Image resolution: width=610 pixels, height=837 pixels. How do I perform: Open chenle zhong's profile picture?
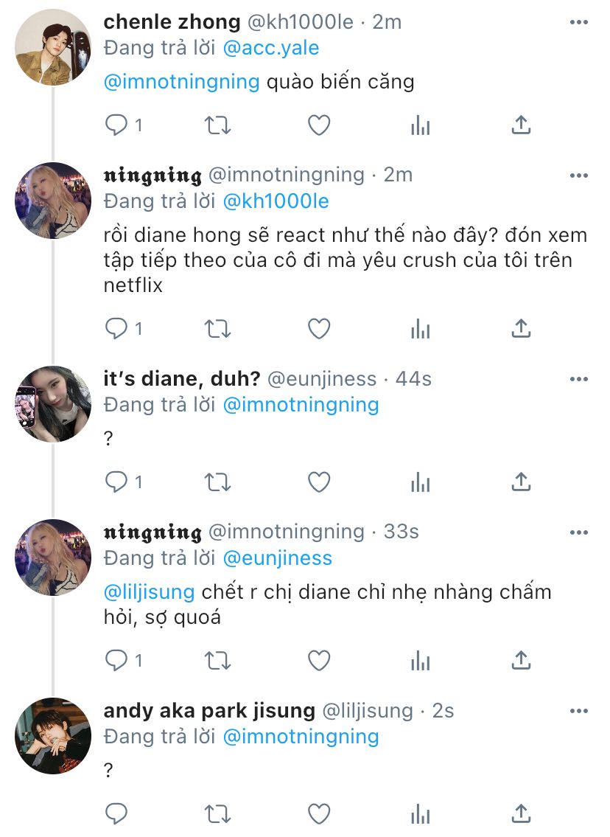pos(53,46)
